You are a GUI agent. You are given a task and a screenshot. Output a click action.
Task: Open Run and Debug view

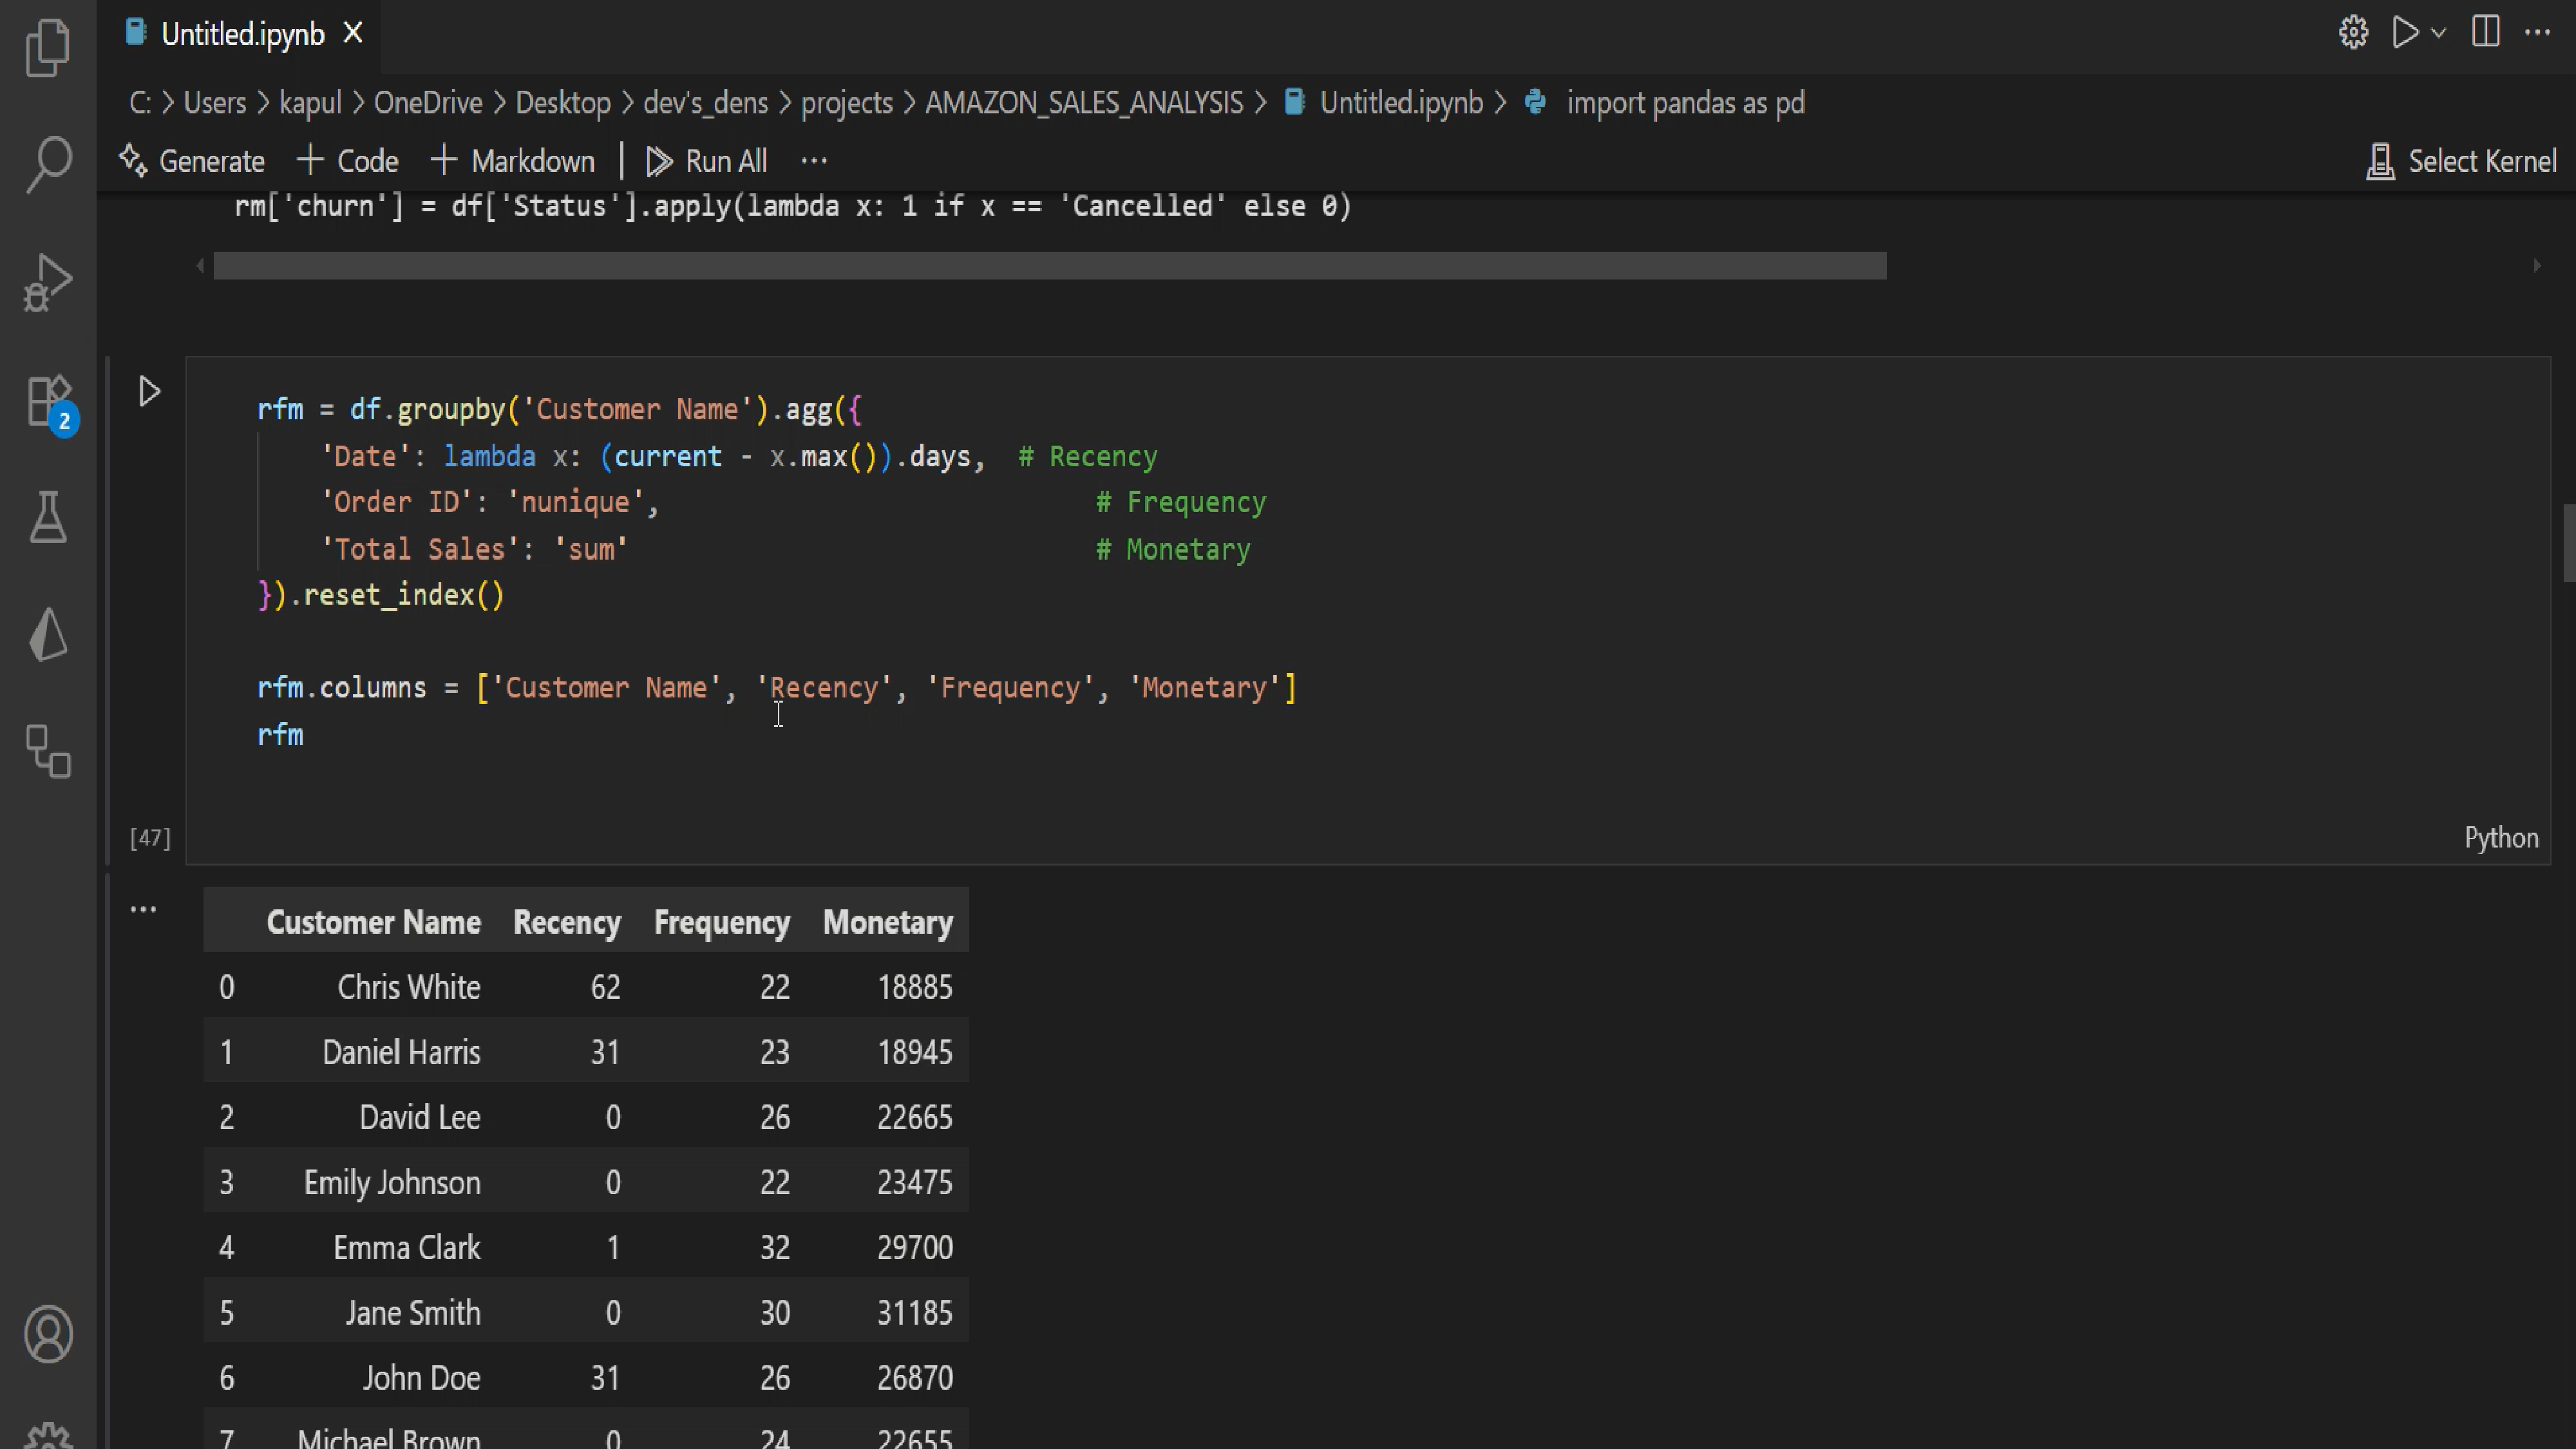tap(47, 282)
